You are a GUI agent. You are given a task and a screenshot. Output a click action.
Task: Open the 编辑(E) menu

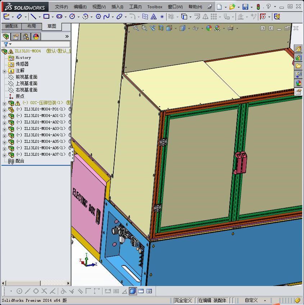point(80,7)
